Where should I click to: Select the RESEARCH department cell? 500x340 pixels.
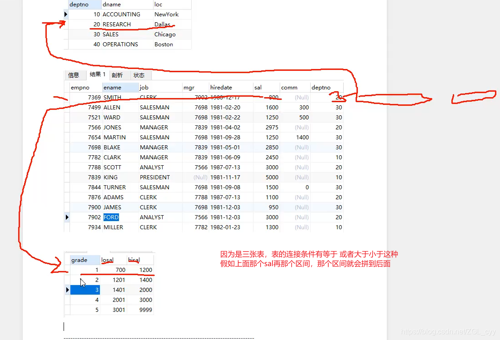127,24
